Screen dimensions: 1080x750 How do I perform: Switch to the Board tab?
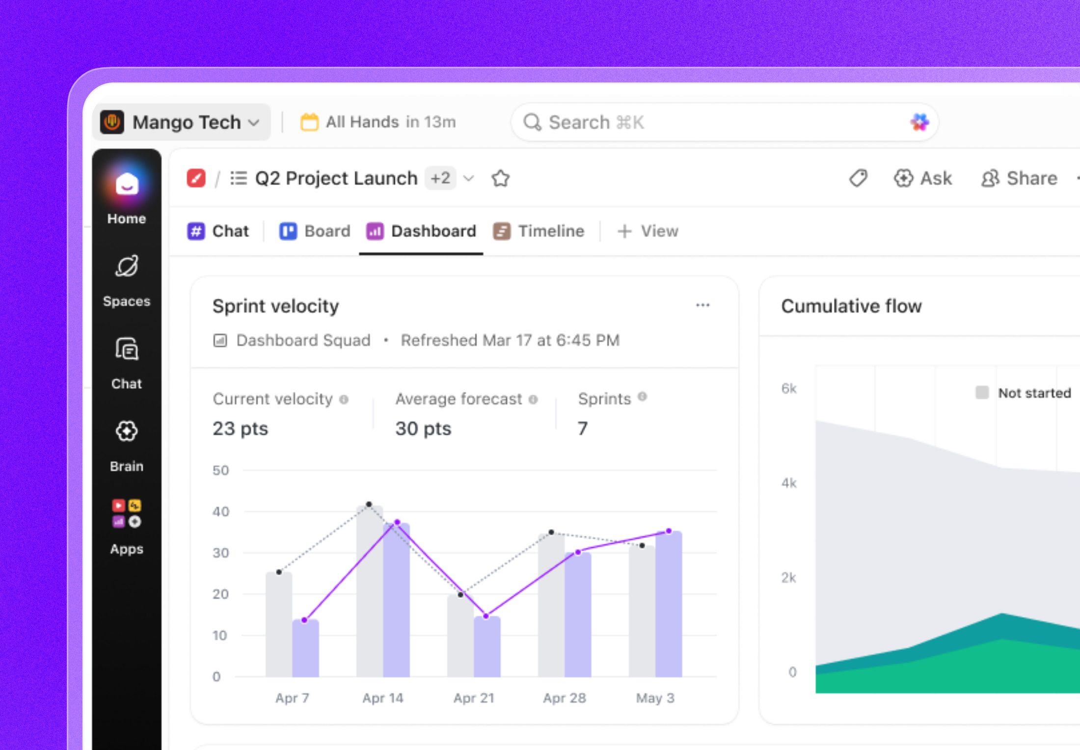[315, 231]
